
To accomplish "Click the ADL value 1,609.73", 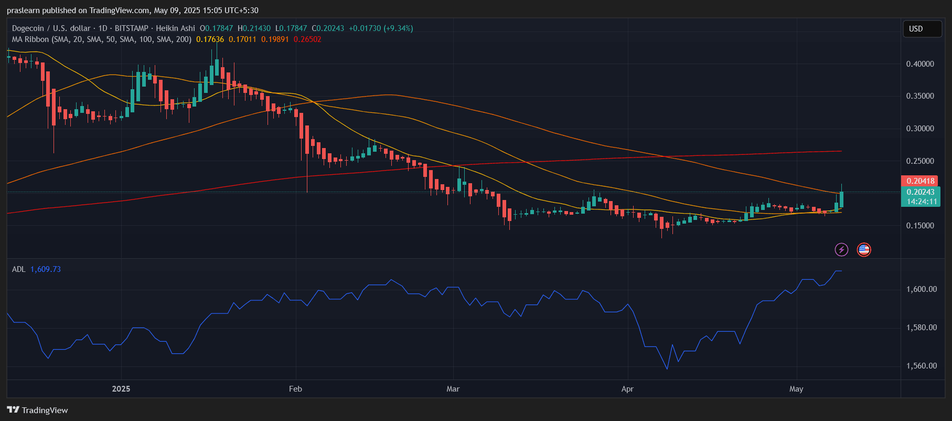I will click(x=46, y=269).
